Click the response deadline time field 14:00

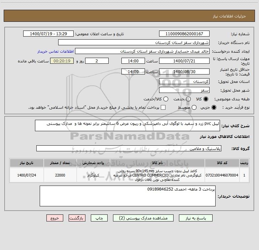133,61
